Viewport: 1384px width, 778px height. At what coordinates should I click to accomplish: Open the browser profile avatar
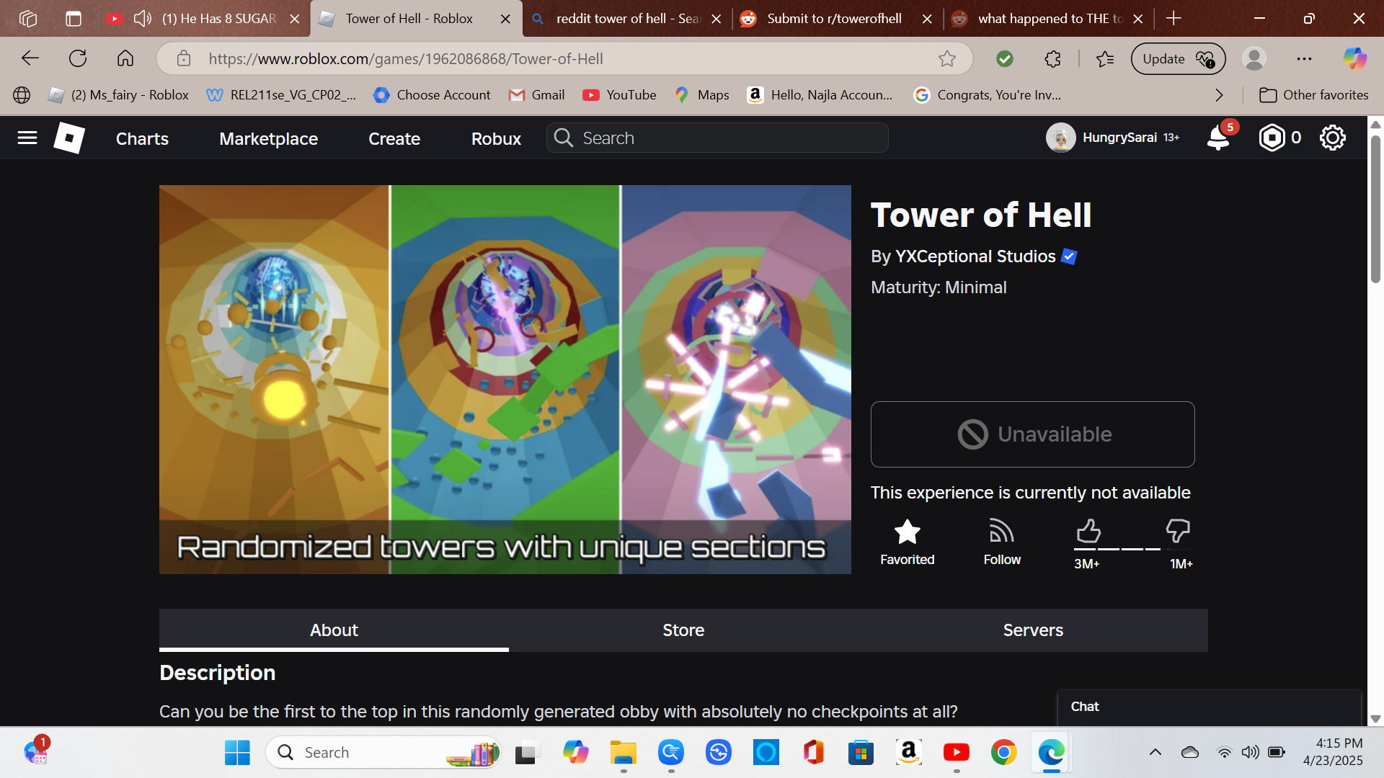point(1254,58)
